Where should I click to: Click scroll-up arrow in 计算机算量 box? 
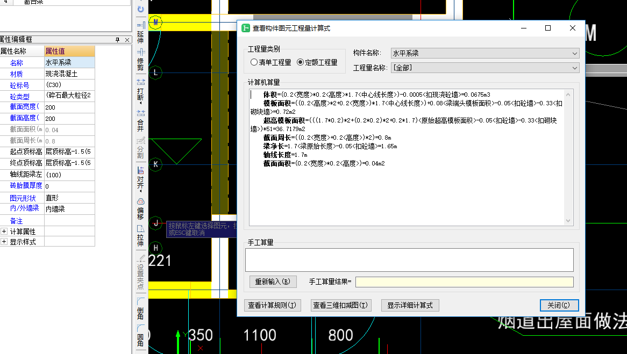pos(568,95)
